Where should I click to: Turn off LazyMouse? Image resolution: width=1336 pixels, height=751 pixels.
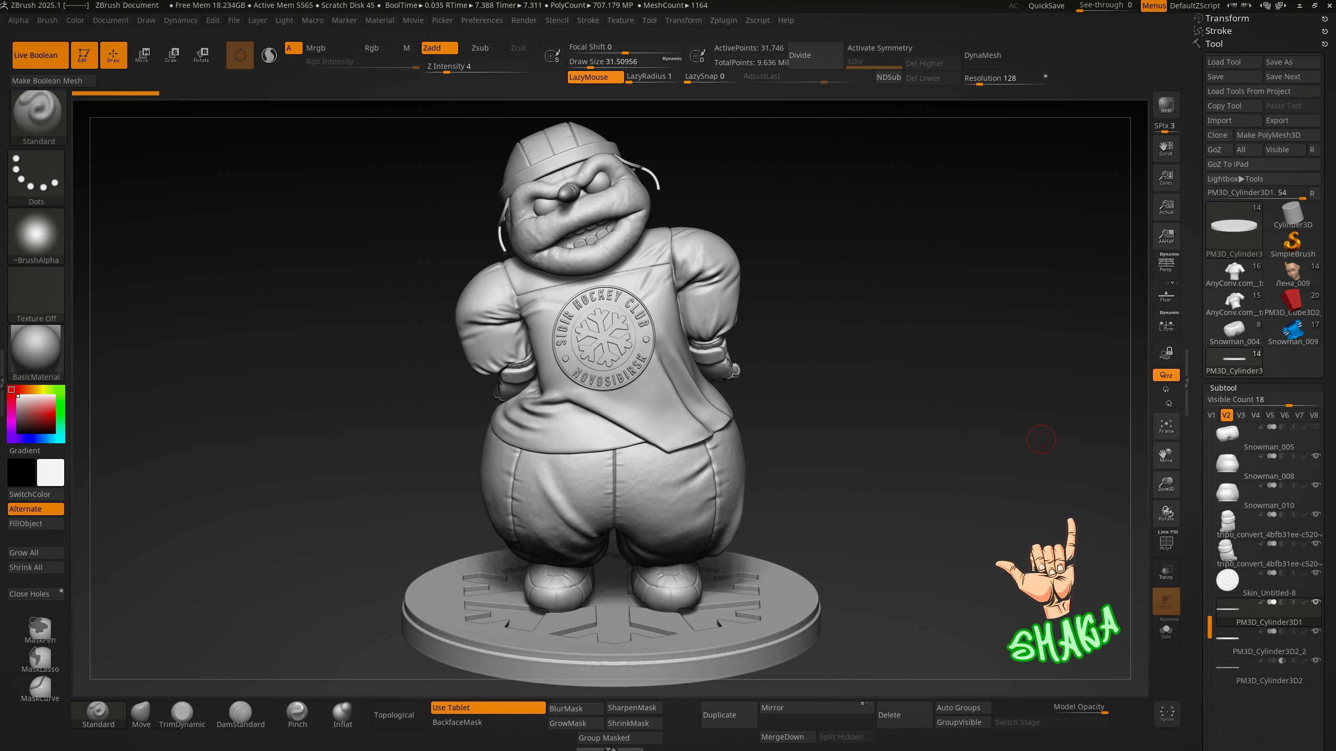[x=595, y=77]
